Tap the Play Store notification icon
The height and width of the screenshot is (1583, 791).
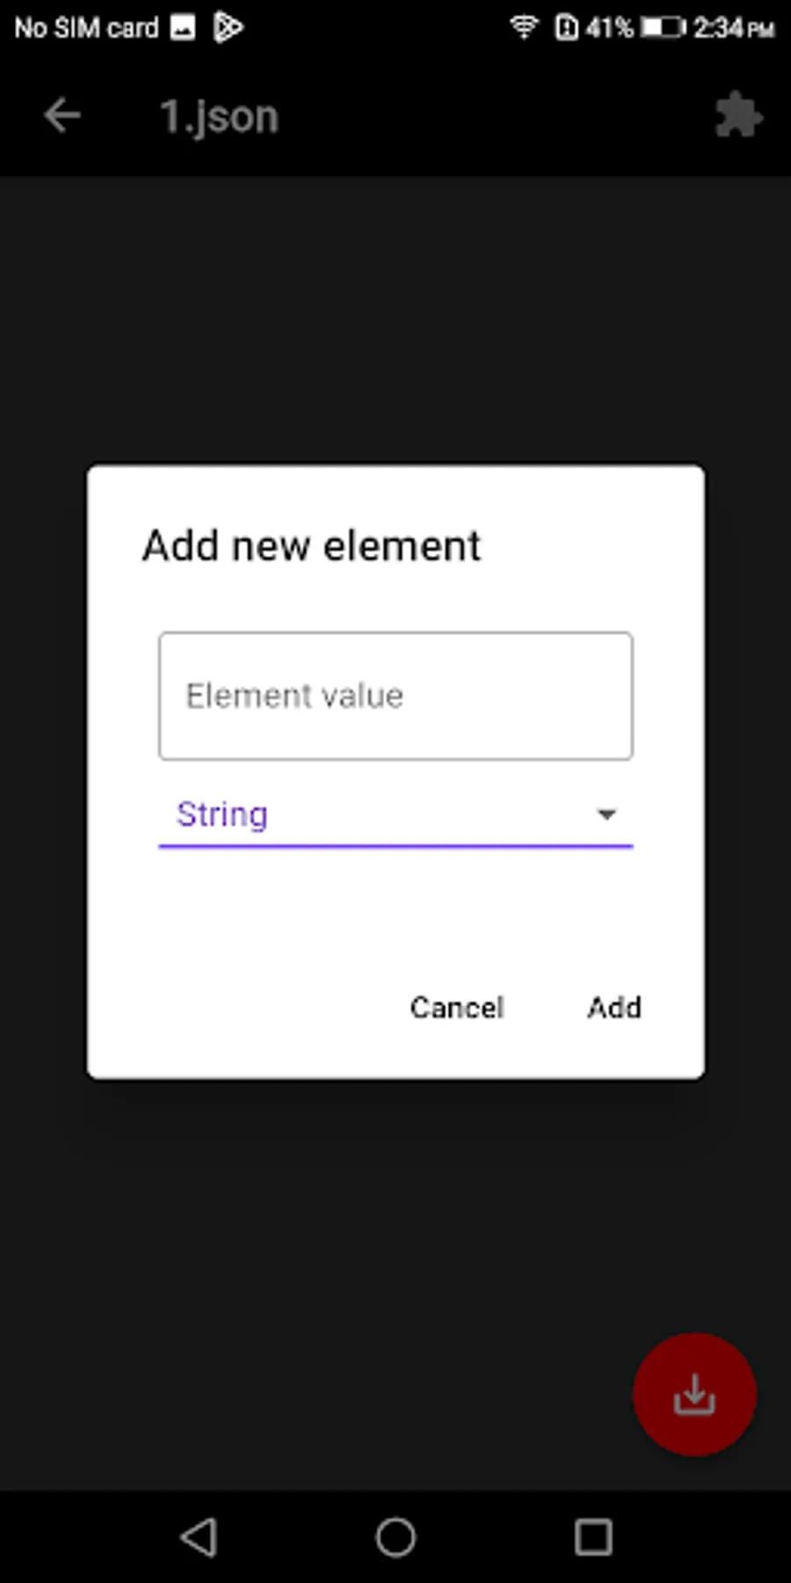click(228, 28)
